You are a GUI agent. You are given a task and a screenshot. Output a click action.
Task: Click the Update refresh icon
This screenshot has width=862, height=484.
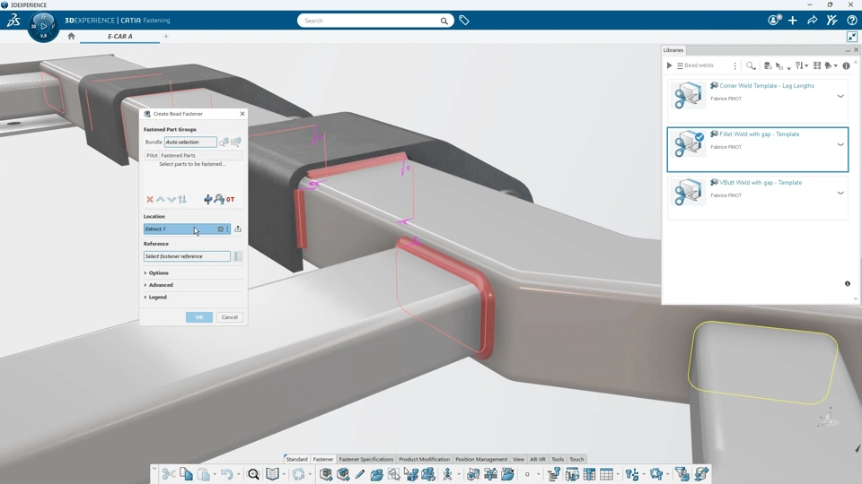(x=298, y=474)
